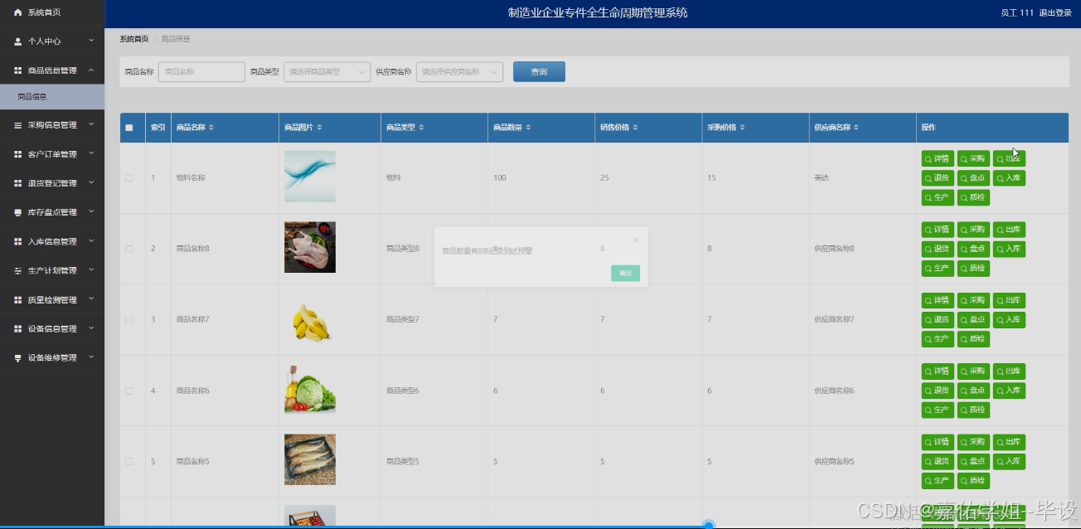Image resolution: width=1081 pixels, height=529 pixels.
Task: Click the sort arrows on 商品图片 header
Action: point(319,128)
